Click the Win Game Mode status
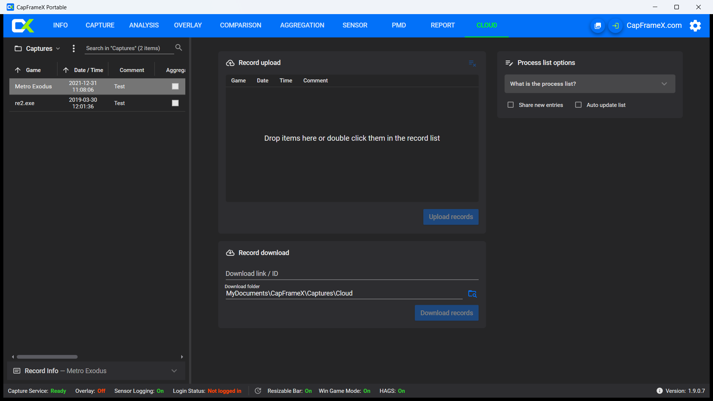The width and height of the screenshot is (713, 401). coord(344,391)
